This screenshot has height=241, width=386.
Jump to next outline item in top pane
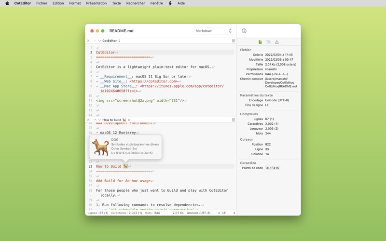click(x=99, y=41)
